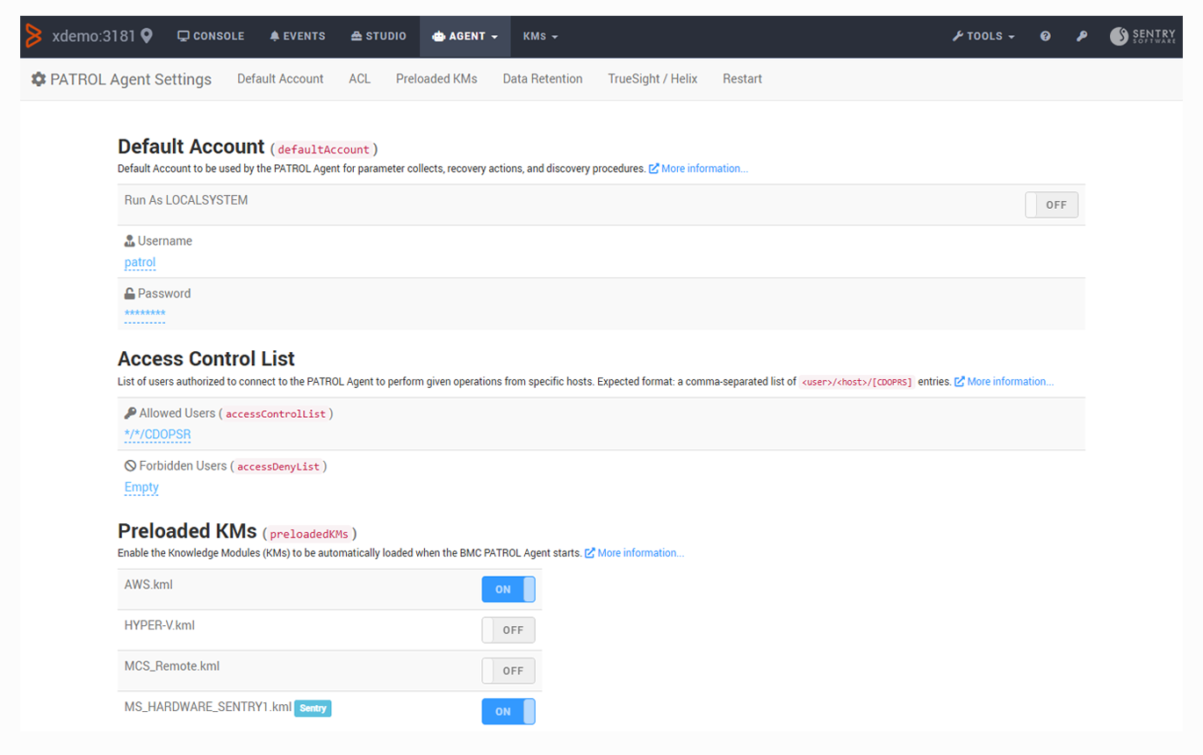Click the Sentry Software logo
The width and height of the screenshot is (1203, 755).
pos(1142,36)
